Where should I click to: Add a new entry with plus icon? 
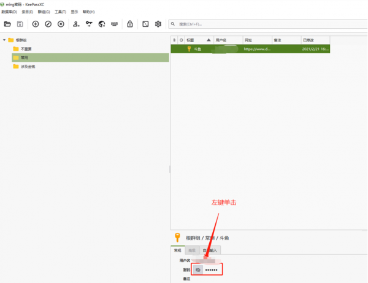(36, 24)
